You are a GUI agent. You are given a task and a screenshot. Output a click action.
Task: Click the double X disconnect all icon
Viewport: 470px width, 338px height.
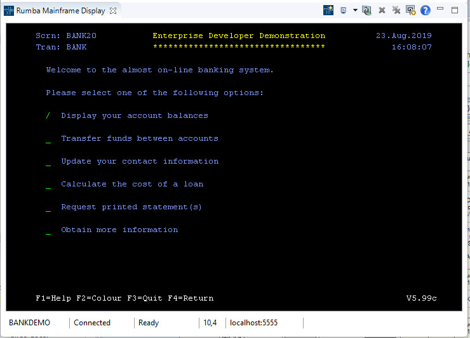(396, 11)
